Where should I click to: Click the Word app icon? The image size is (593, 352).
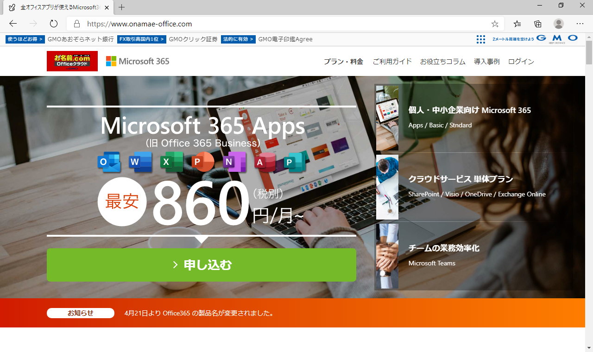[x=140, y=162]
